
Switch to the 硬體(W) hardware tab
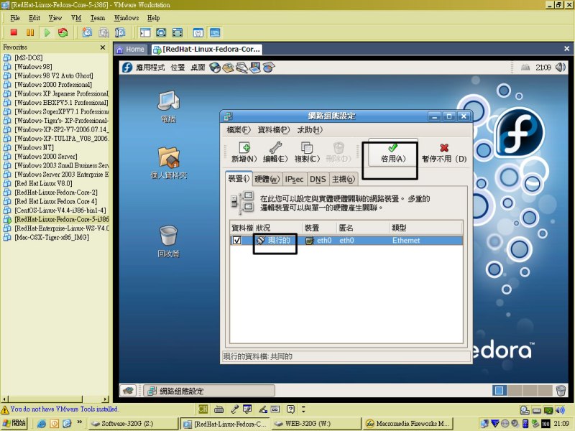coord(267,179)
